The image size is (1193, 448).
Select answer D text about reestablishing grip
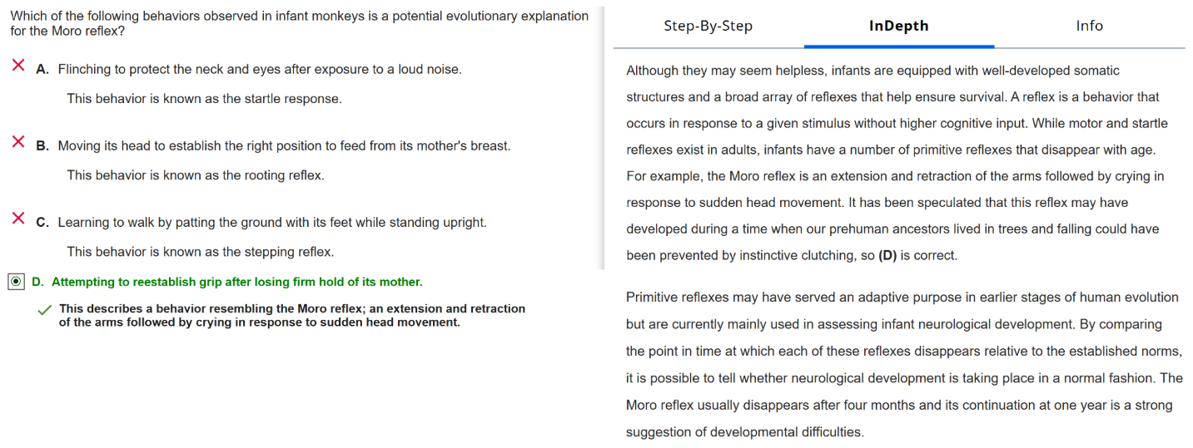point(236,283)
